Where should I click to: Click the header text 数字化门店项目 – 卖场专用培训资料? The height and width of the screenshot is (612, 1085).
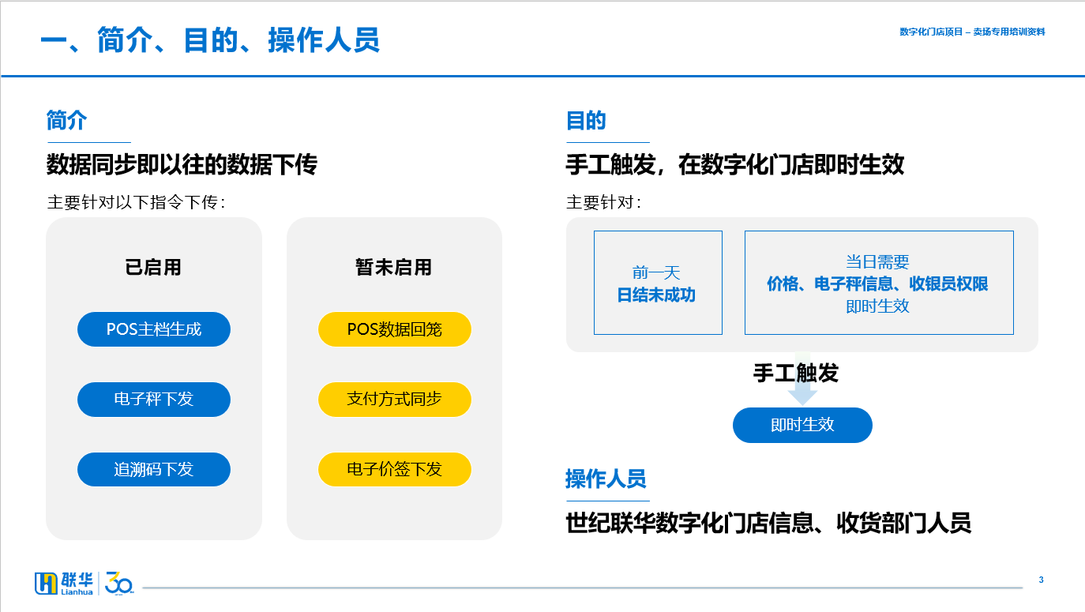[972, 32]
